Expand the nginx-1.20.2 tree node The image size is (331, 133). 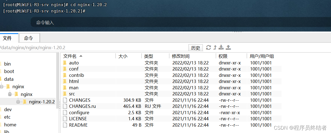tap(18, 102)
